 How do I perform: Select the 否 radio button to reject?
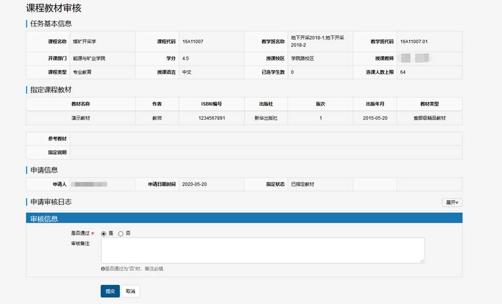point(121,233)
